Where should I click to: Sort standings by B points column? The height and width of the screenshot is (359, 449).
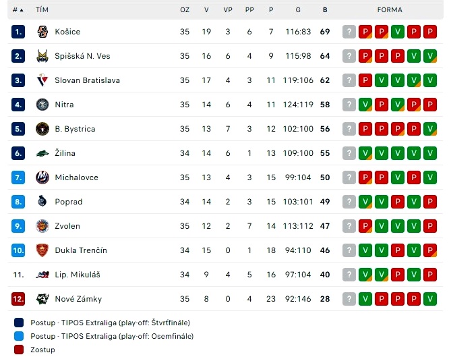pos(325,10)
